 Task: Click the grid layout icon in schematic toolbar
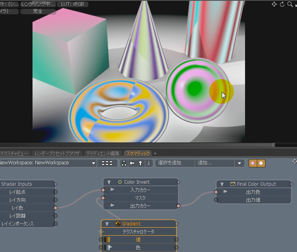tap(107, 163)
